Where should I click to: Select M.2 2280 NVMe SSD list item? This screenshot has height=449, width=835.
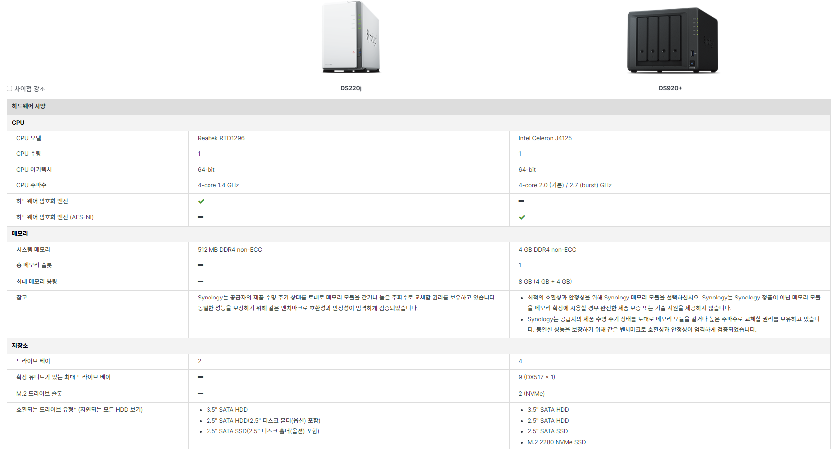(x=557, y=442)
